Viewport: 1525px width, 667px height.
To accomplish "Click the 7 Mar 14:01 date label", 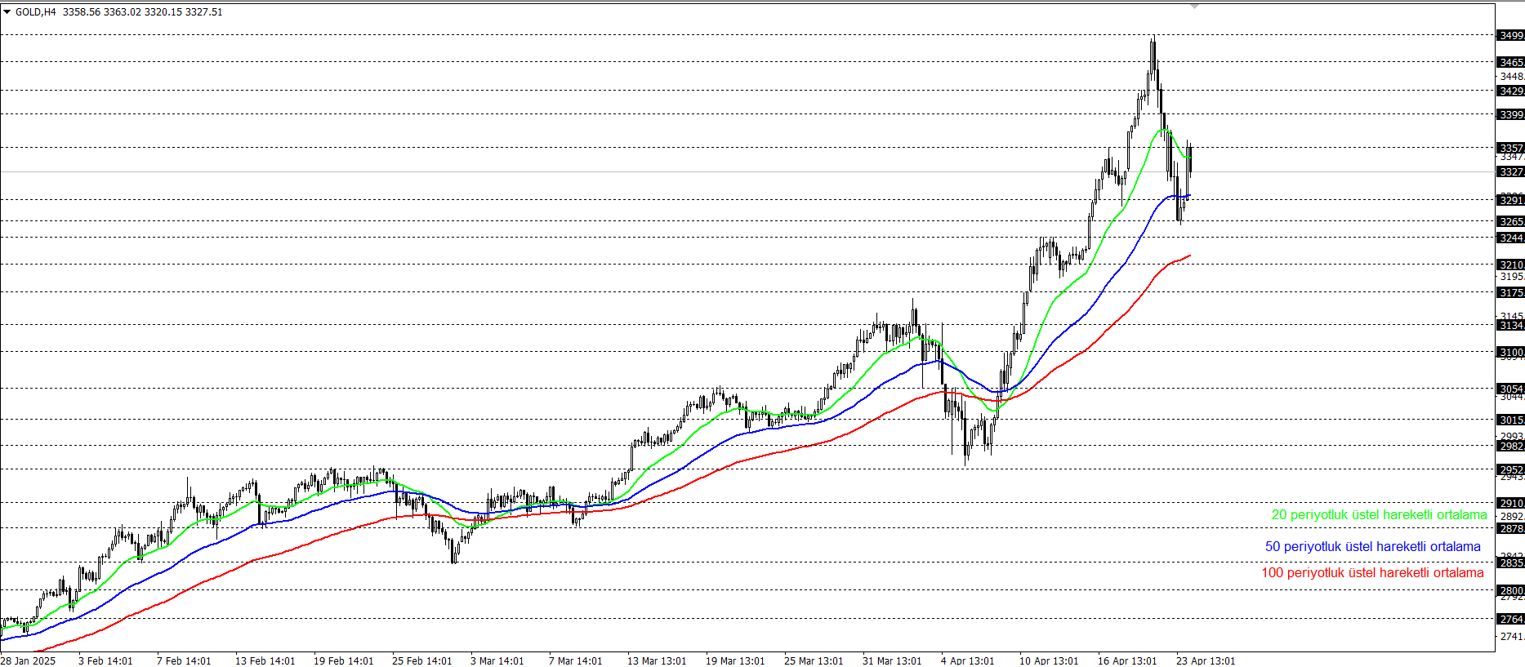I will click(x=576, y=660).
